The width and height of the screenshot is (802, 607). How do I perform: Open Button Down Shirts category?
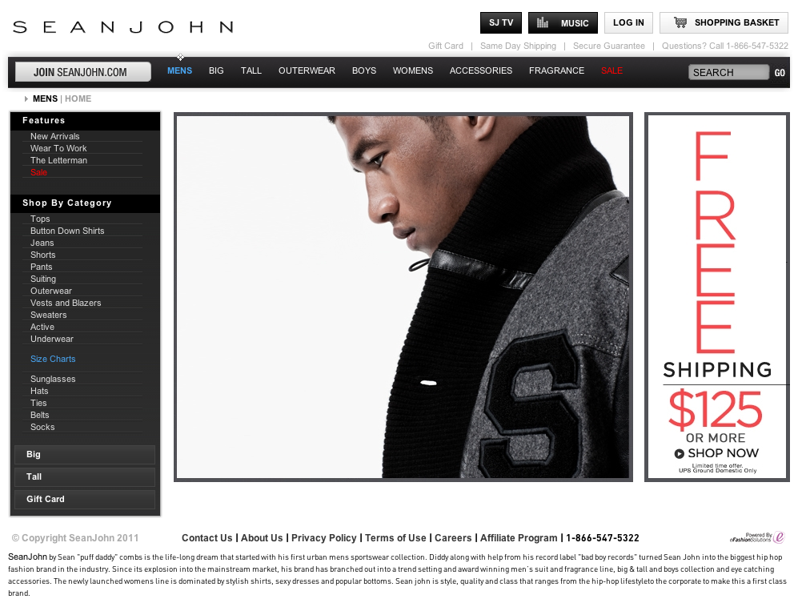(67, 231)
